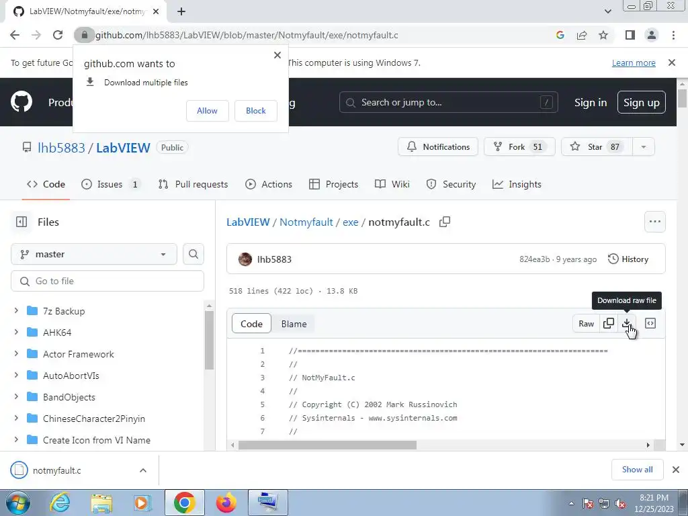The width and height of the screenshot is (688, 516).
Task: Click the lock site info icon
Action: point(84,35)
